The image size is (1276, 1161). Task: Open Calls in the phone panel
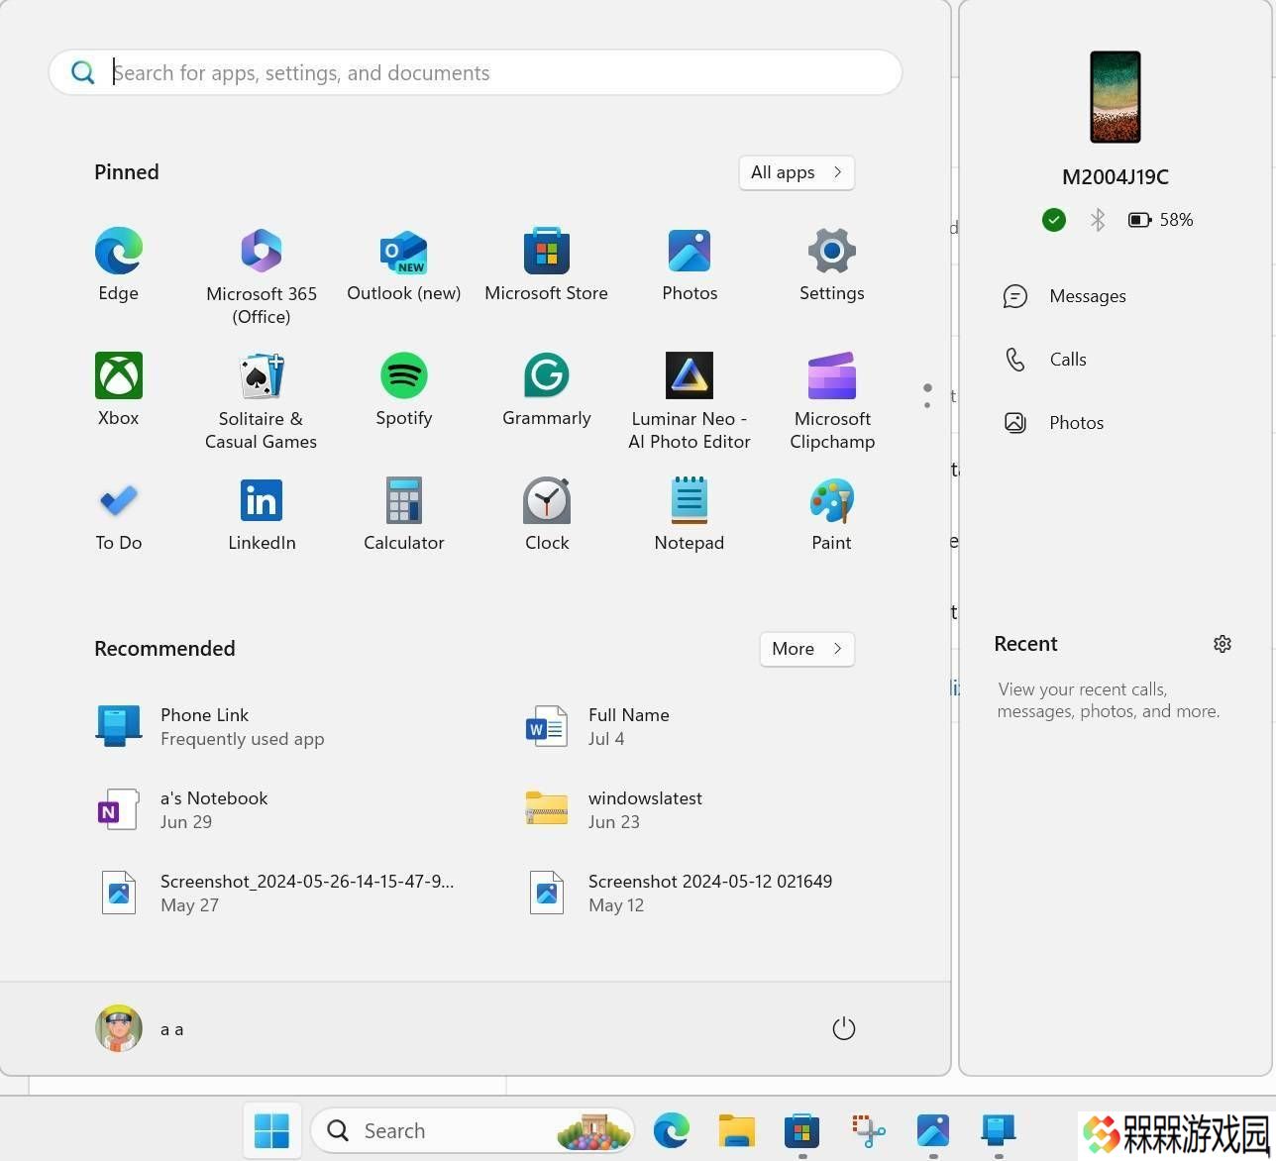[x=1046, y=360]
